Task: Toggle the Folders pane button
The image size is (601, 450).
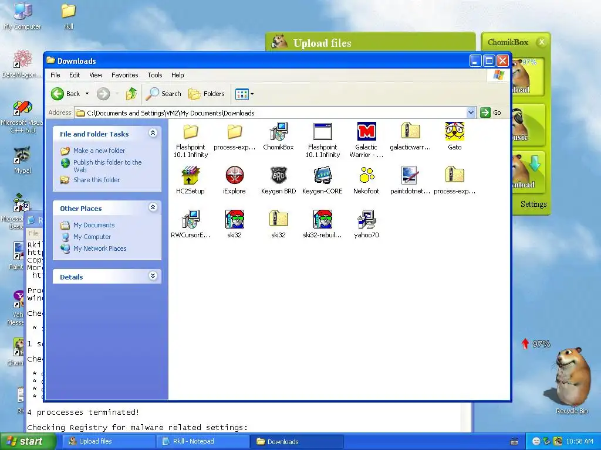Action: click(x=206, y=94)
